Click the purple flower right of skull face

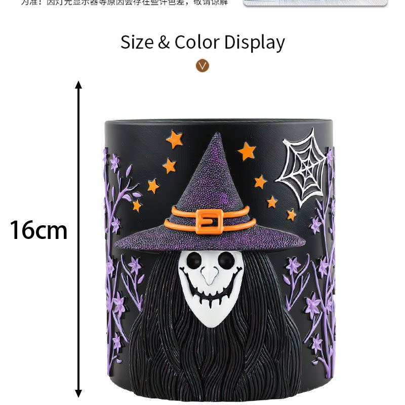tap(293, 266)
